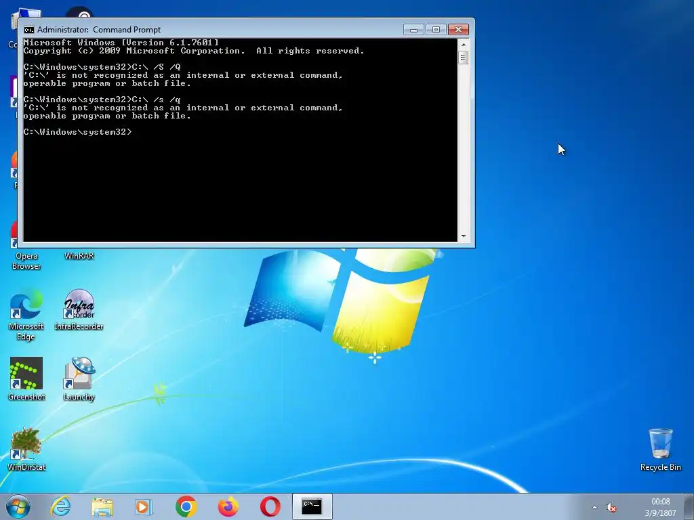694x520 pixels.
Task: Click the console scrollbar down arrow
Action: point(464,236)
